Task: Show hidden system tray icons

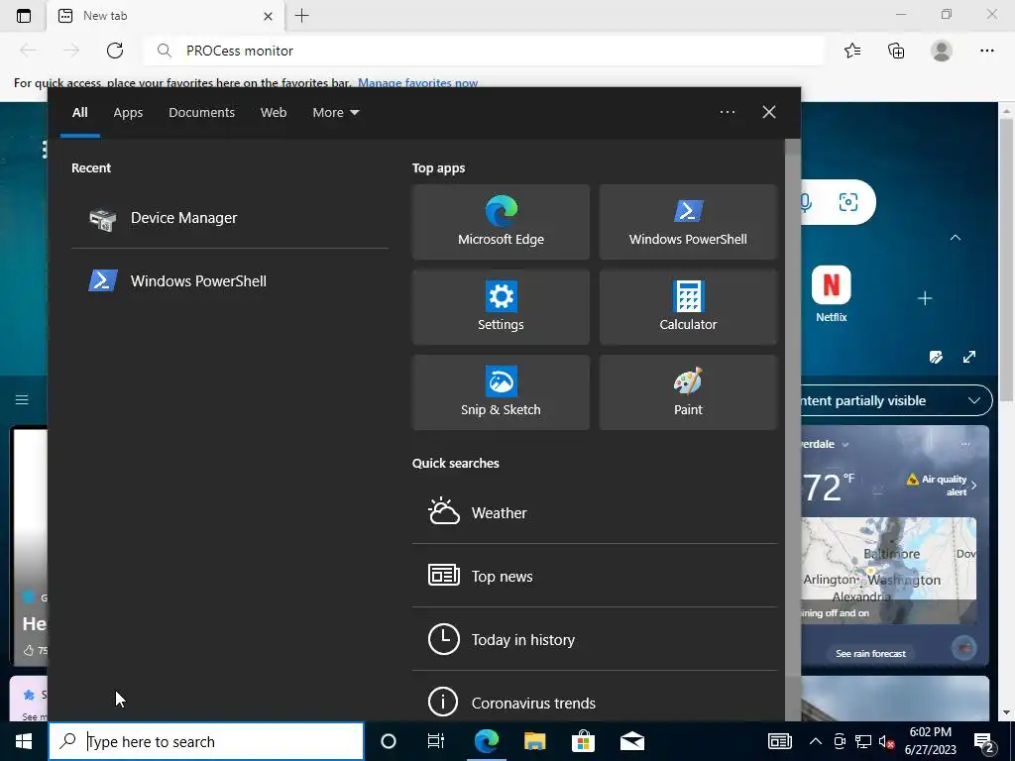Action: pyautogui.click(x=816, y=741)
